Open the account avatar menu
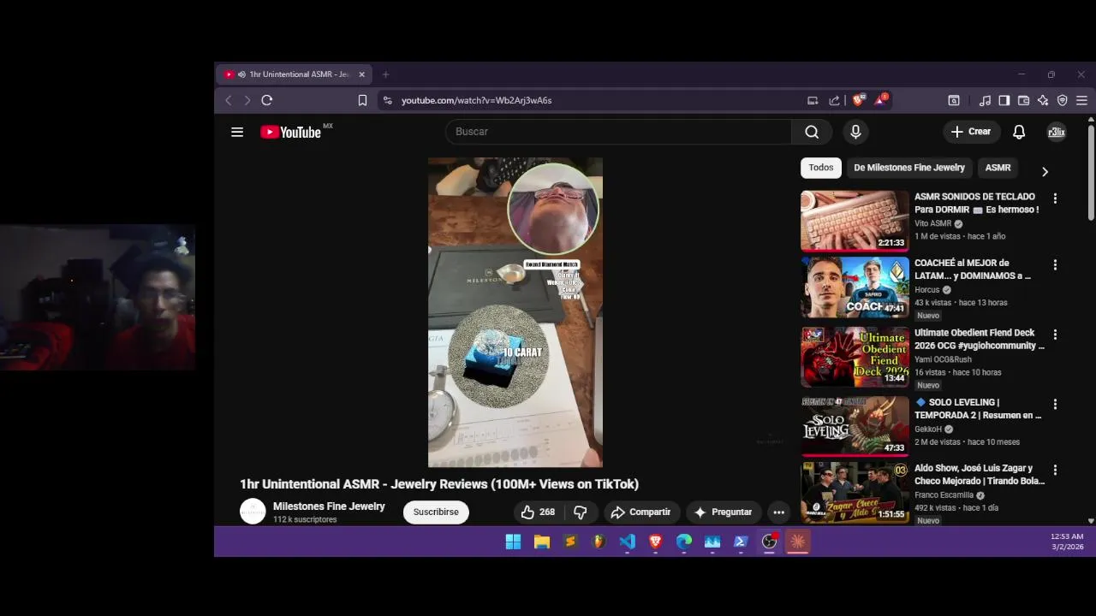Screen dimensions: 1096x616 (1057, 132)
